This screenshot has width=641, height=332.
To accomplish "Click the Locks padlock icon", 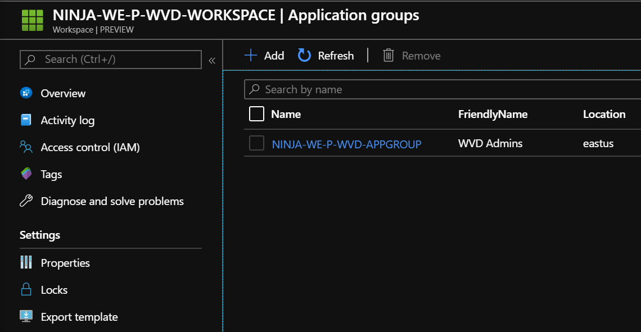I will (26, 290).
